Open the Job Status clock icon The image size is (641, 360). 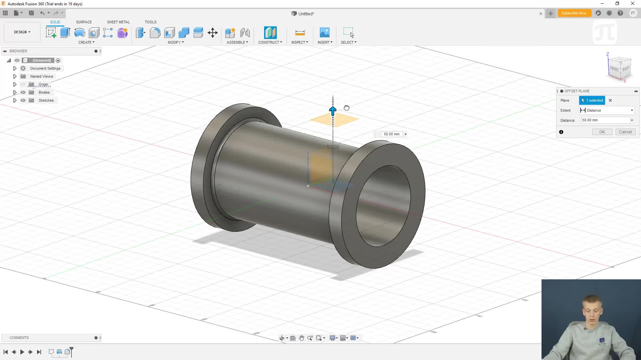tap(609, 13)
